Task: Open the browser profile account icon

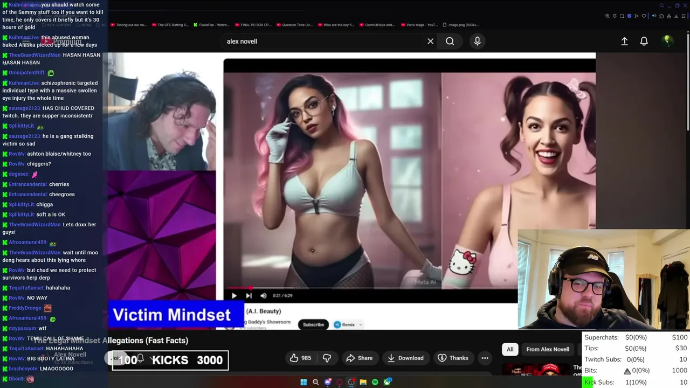Action: (669, 16)
